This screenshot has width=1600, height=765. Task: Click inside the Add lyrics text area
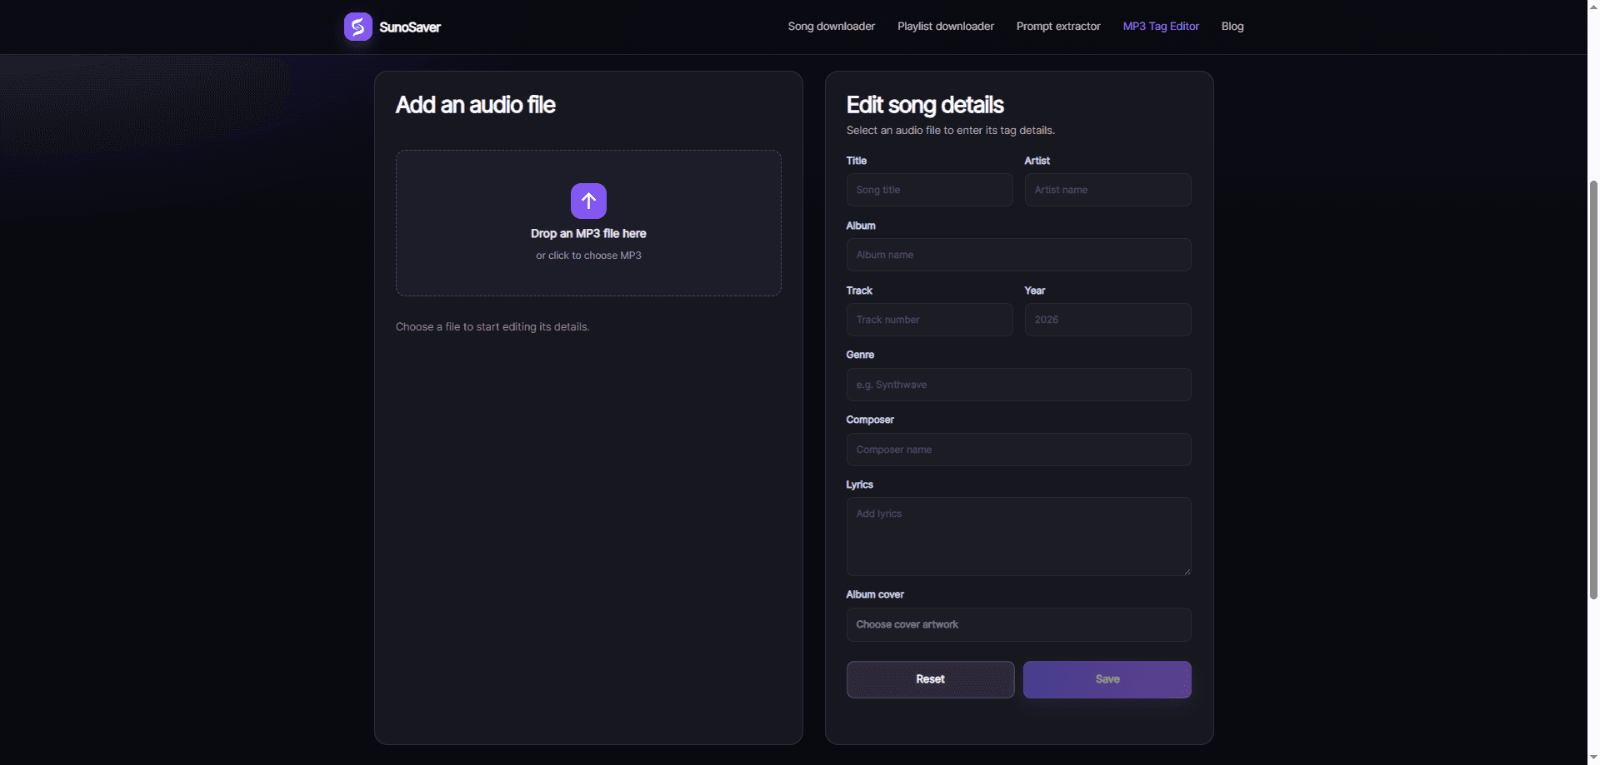[1018, 536]
